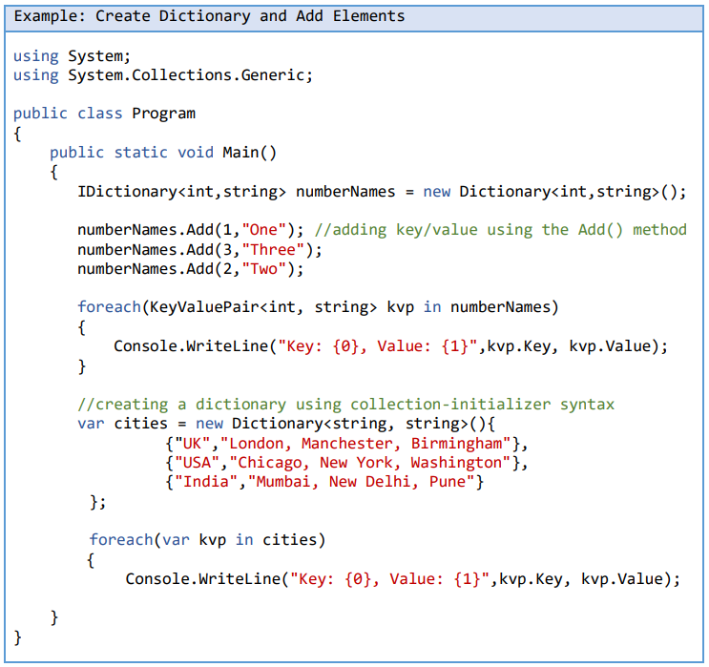Click the "India" dictionary key
709x667 pixels.
click(204, 482)
